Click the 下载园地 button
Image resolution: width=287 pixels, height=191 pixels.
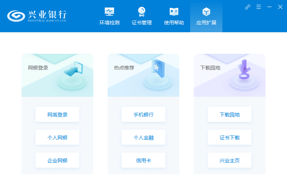tap(230, 114)
